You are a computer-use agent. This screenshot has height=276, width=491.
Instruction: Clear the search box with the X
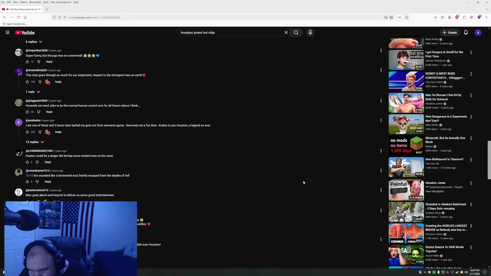pos(286,33)
